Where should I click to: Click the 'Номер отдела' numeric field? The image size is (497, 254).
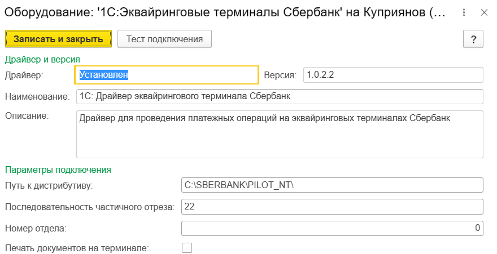click(x=332, y=228)
